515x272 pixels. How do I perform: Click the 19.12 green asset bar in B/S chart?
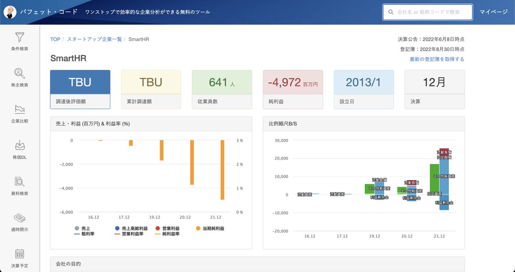pos(370,189)
